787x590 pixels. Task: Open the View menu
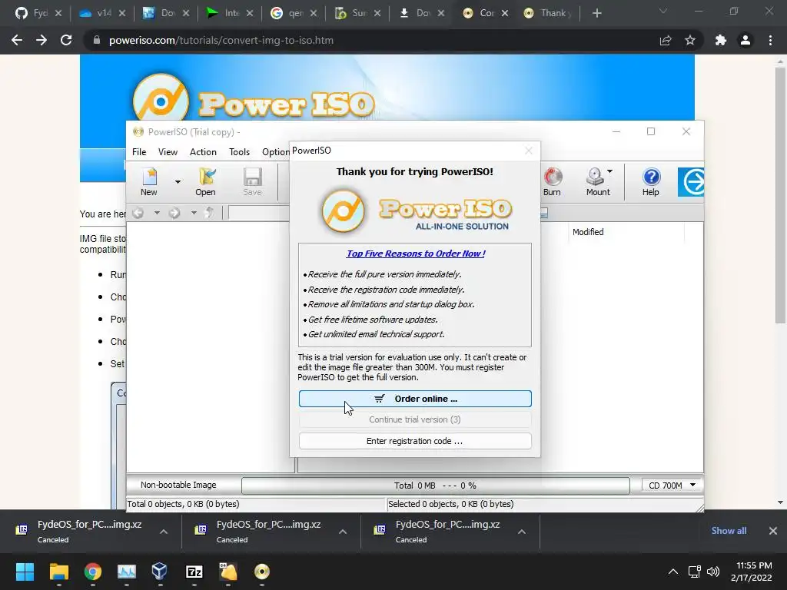168,152
